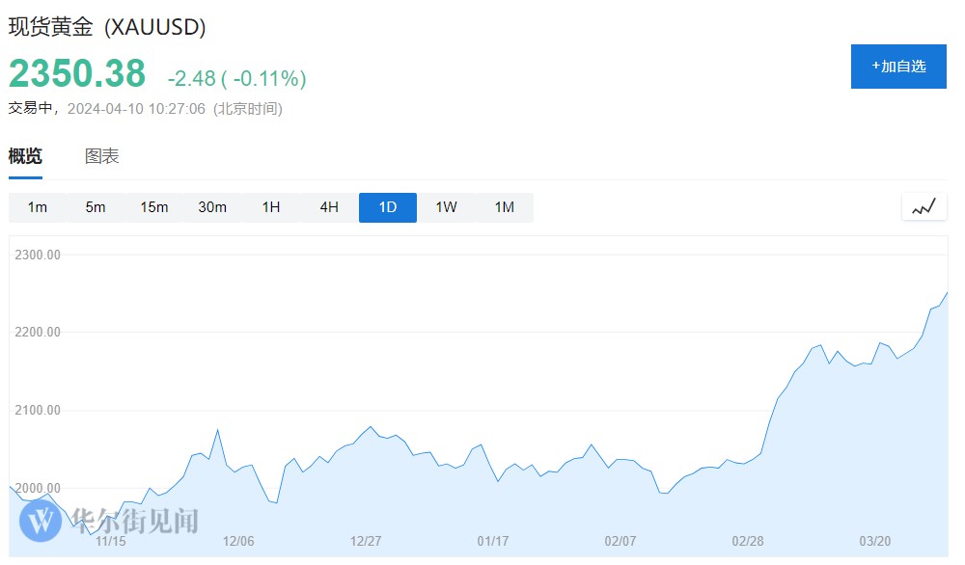Click the +加自选 add-to-watchlist button
Viewport: 965px width, 565px height.
click(898, 67)
